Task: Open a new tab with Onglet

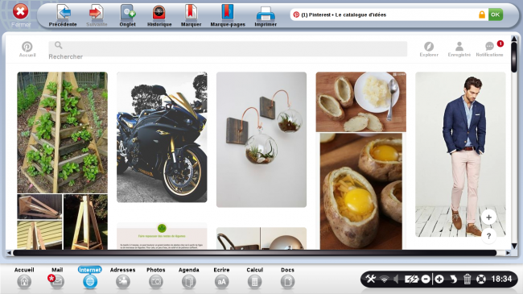Action: point(127,15)
